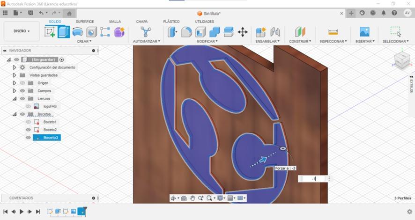Open the CONSTRUIR dropdown menu
Image resolution: width=415 pixels, height=220 pixels.
pos(300,42)
